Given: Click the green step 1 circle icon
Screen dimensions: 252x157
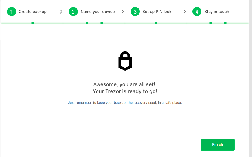Looking at the screenshot, I should point(12,12).
